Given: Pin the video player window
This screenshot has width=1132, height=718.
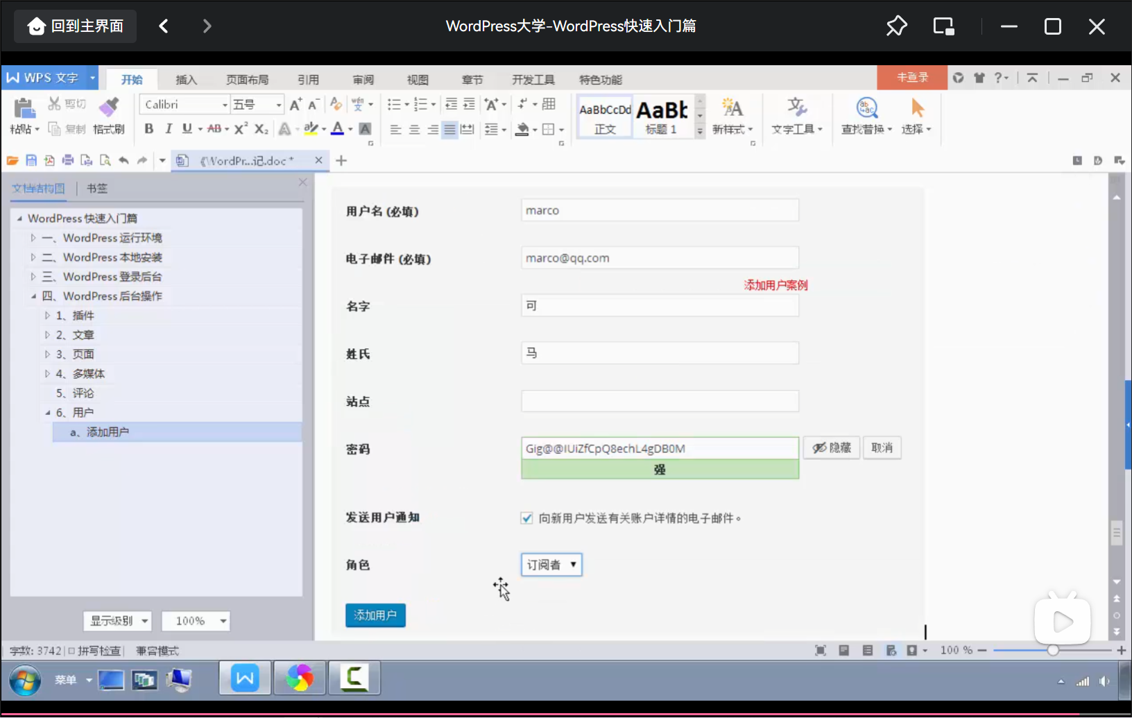Looking at the screenshot, I should click(x=896, y=26).
